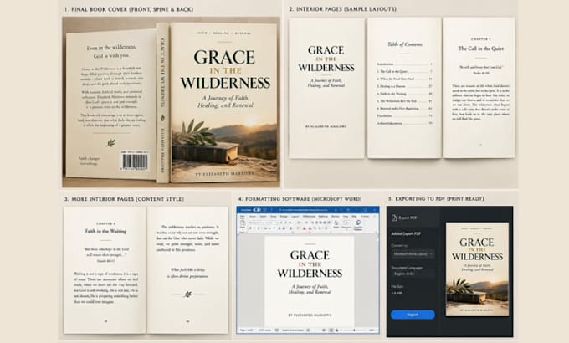Open the Home tab in Word ribbon
This screenshot has width=569, height=343.
coord(253,217)
